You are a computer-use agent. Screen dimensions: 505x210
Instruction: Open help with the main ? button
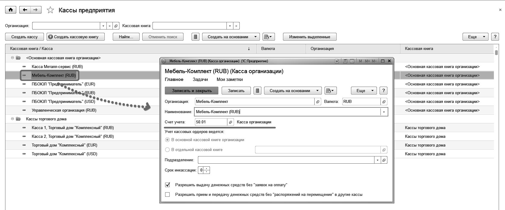[495, 37]
